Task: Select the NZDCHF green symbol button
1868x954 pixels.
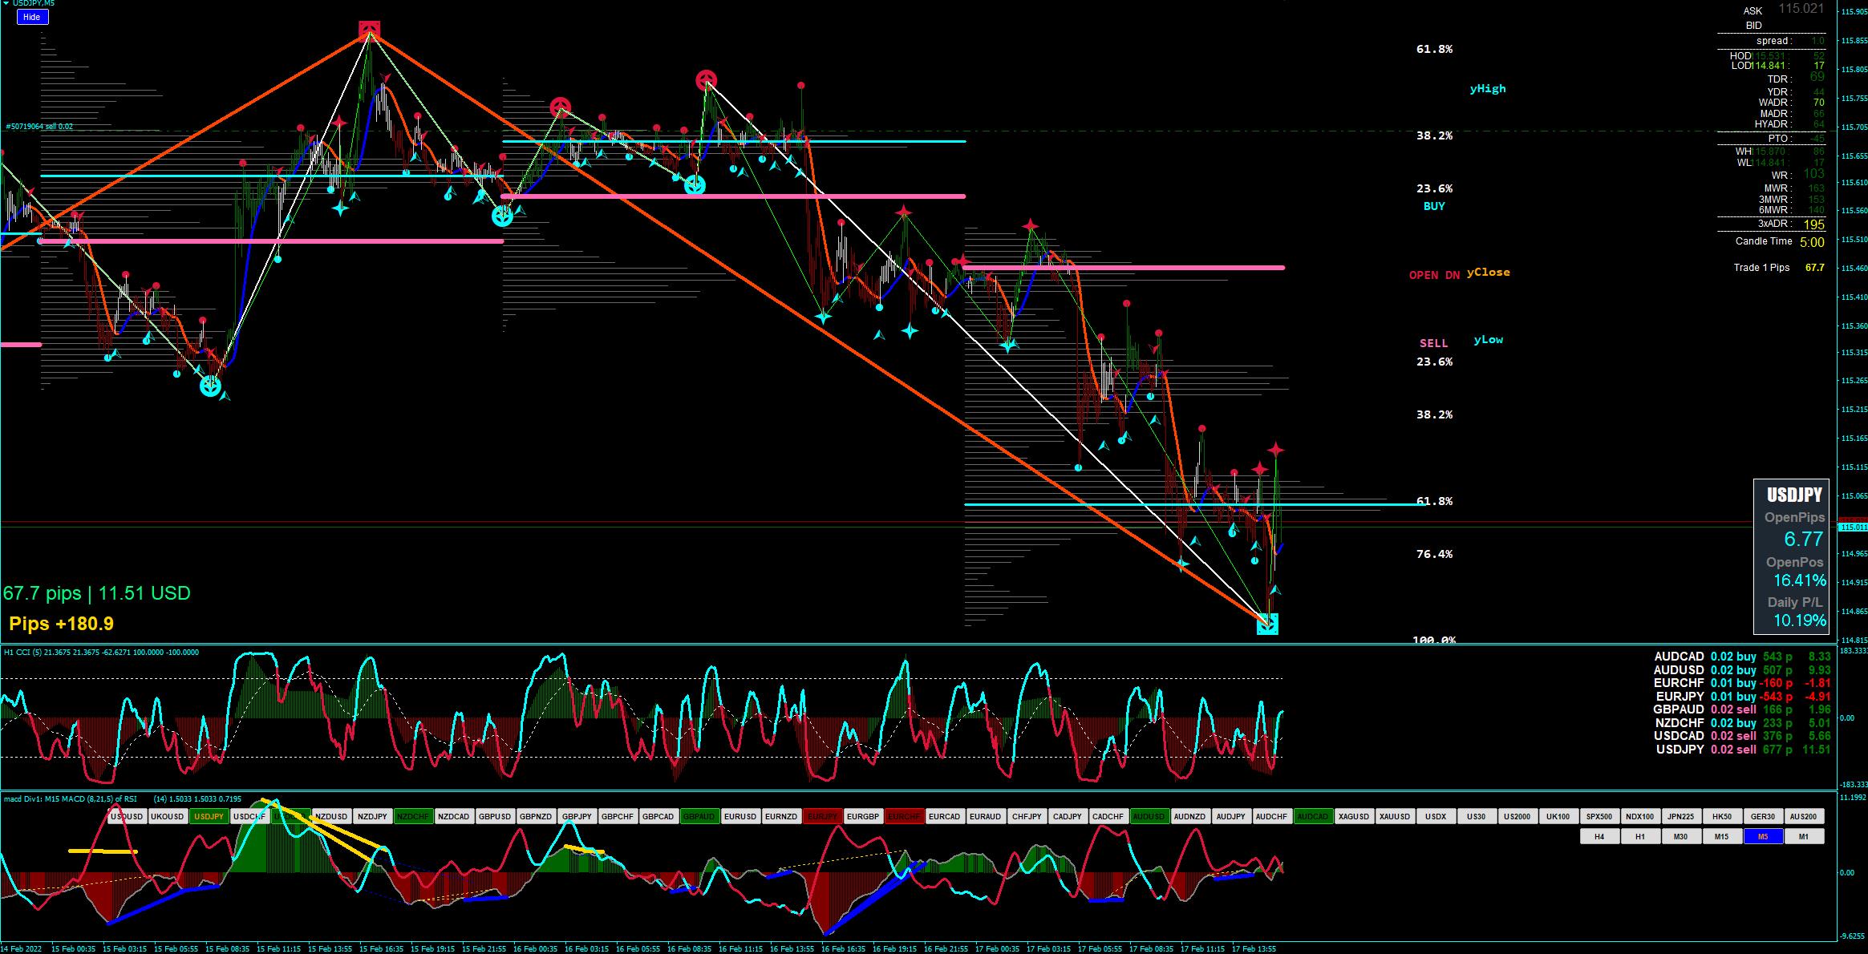Action: [413, 817]
